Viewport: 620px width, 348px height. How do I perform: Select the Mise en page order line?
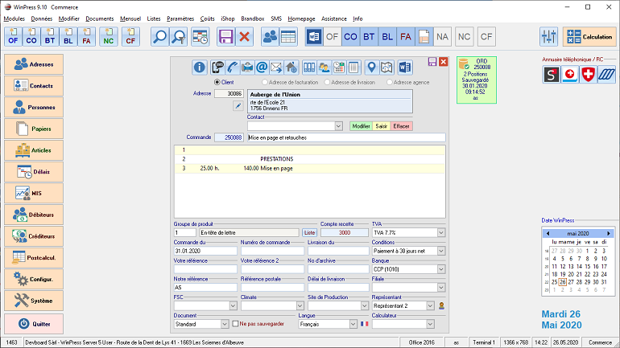[310, 168]
